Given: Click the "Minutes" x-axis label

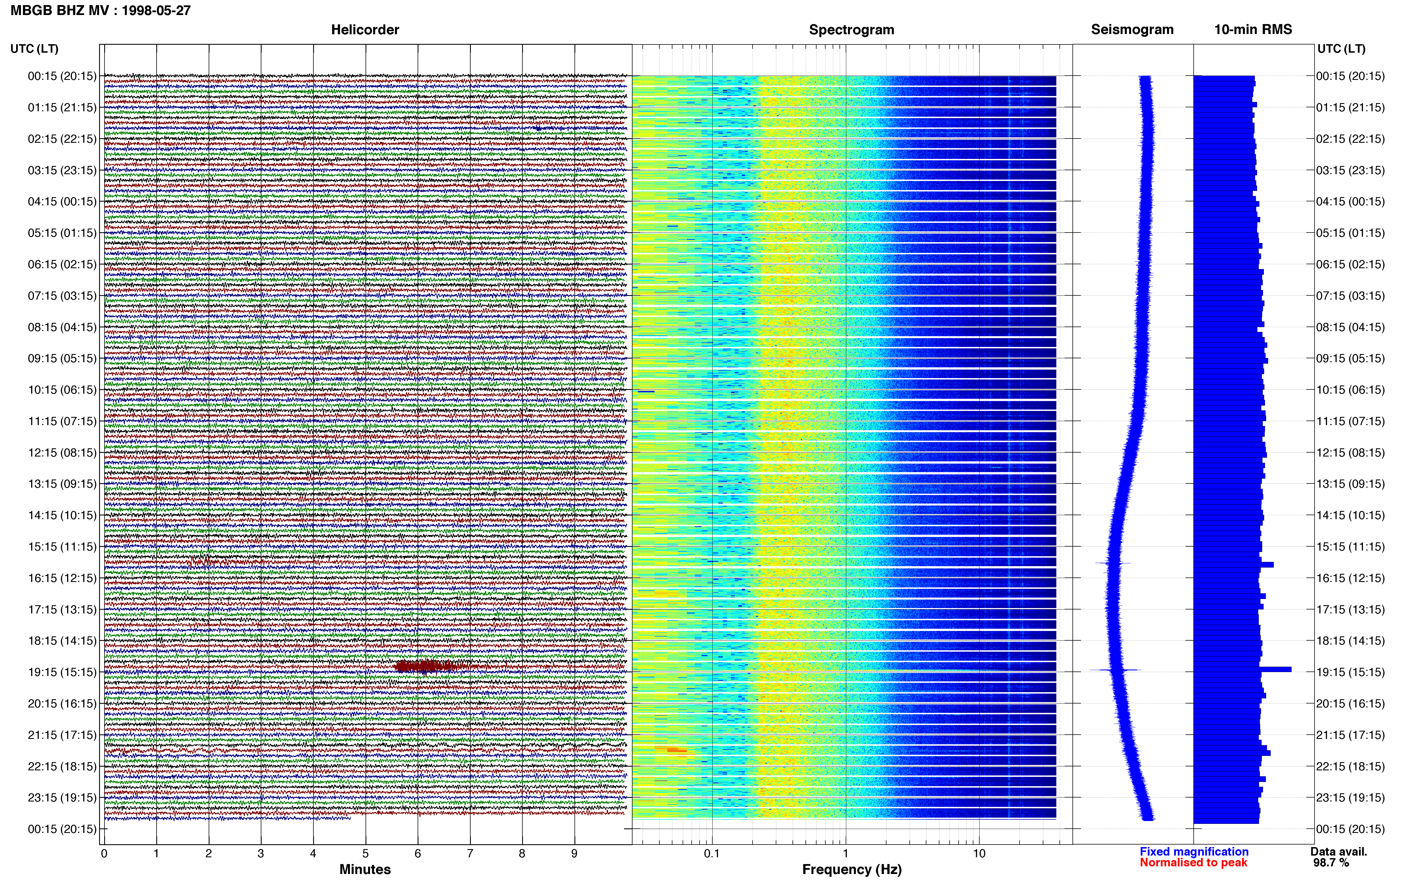Looking at the screenshot, I should coord(365,869).
